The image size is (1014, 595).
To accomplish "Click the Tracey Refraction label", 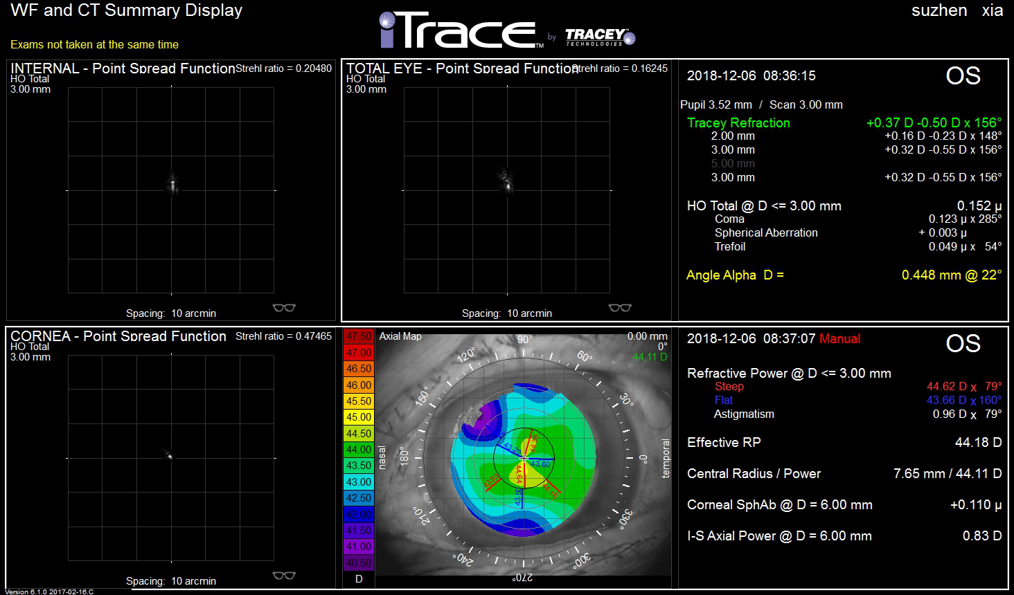I will click(738, 122).
